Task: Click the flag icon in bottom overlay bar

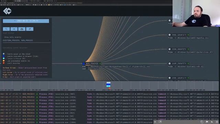Action: pyautogui.click(x=207, y=122)
